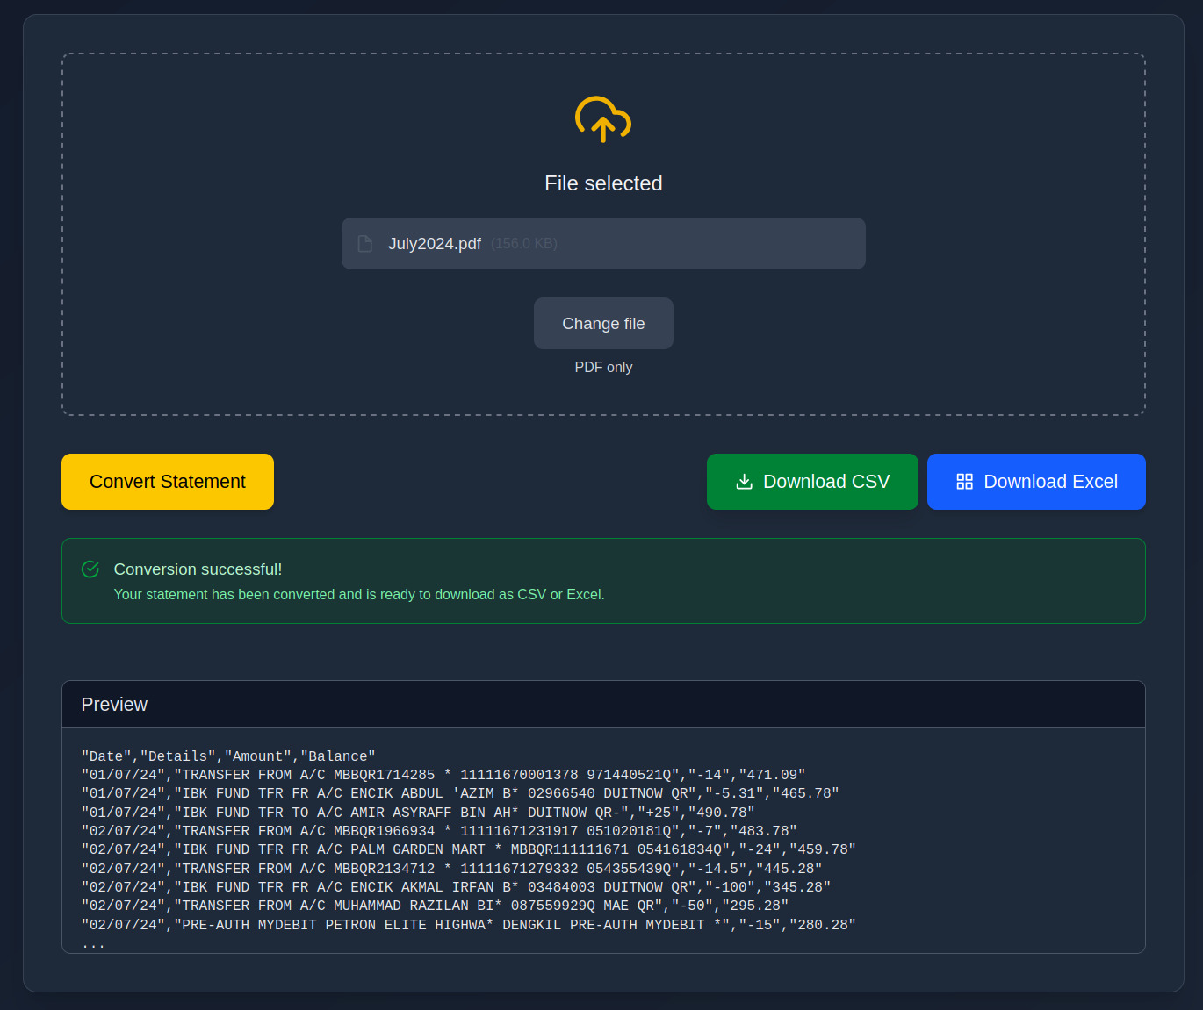Click the preview row with balance 471.09
The image size is (1203, 1010).
click(x=443, y=775)
